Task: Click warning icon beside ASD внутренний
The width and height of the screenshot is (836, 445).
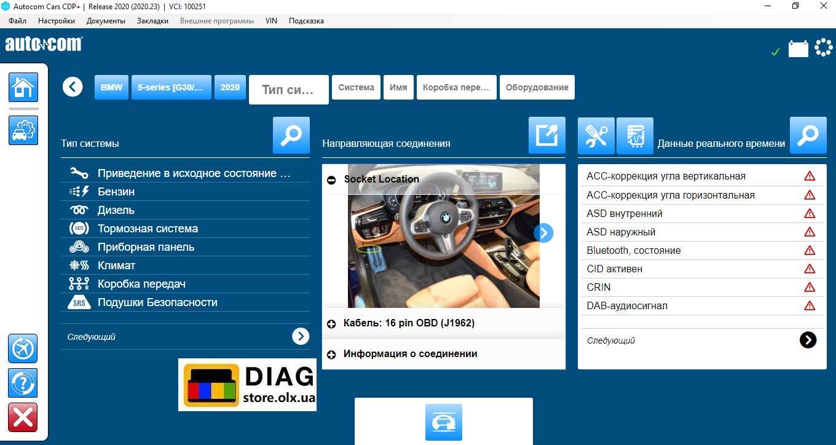Action: 810,213
